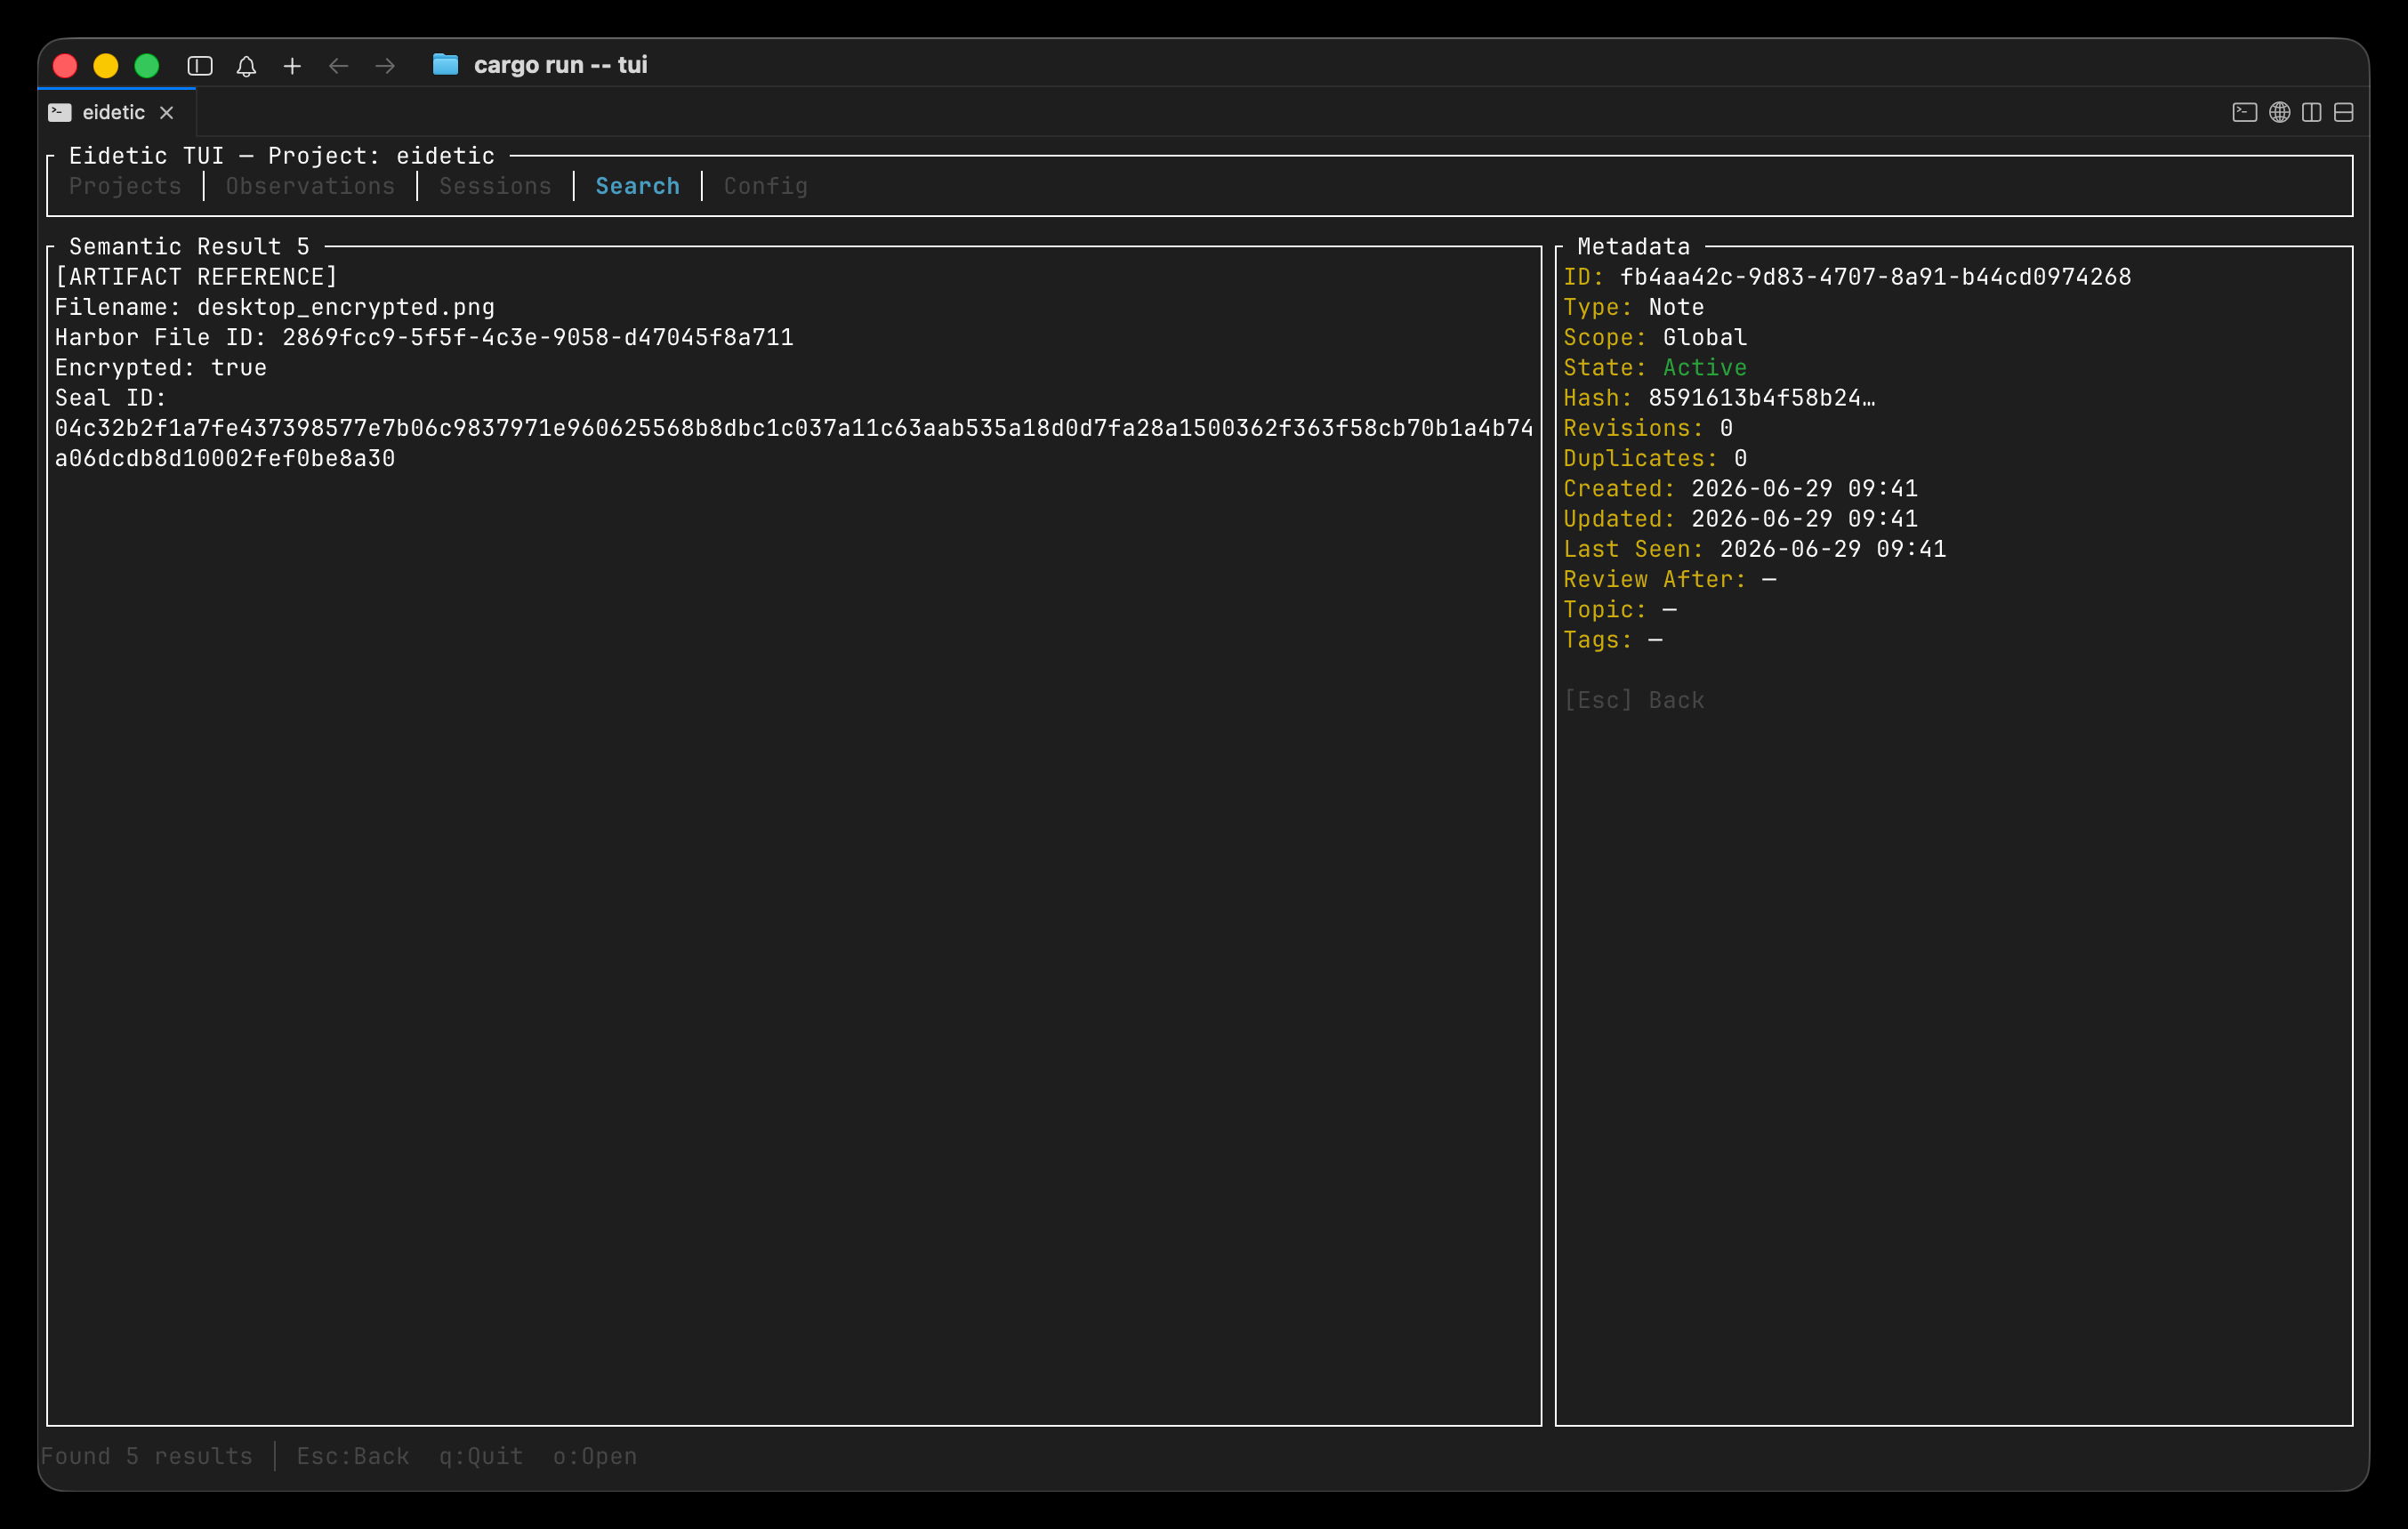
Task: Click the [Esc] Back label in Metadata
Action: pos(1634,700)
